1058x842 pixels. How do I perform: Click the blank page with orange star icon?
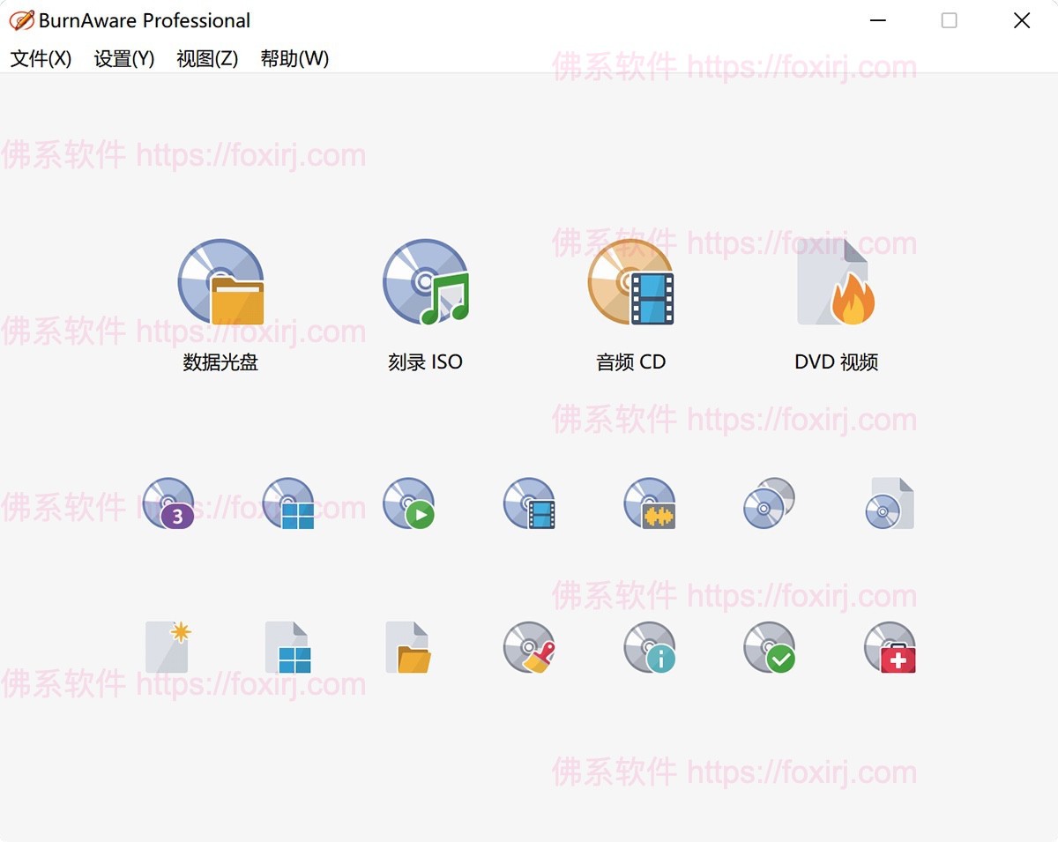[x=168, y=647]
